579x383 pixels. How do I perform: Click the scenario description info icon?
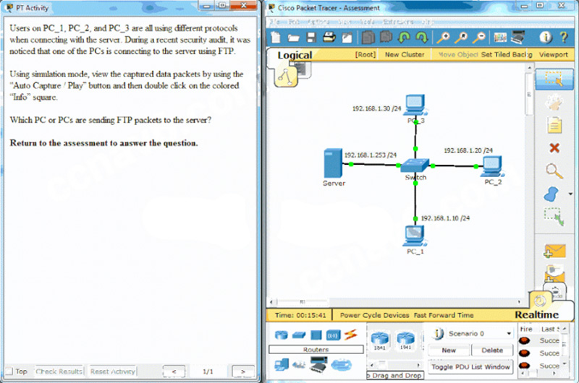[x=438, y=334]
